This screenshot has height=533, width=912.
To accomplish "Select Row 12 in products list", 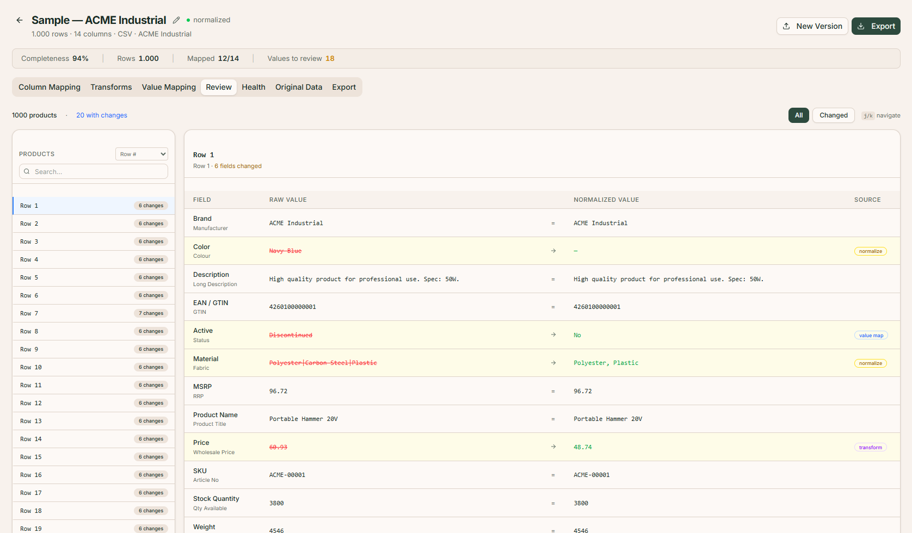I will click(94, 403).
